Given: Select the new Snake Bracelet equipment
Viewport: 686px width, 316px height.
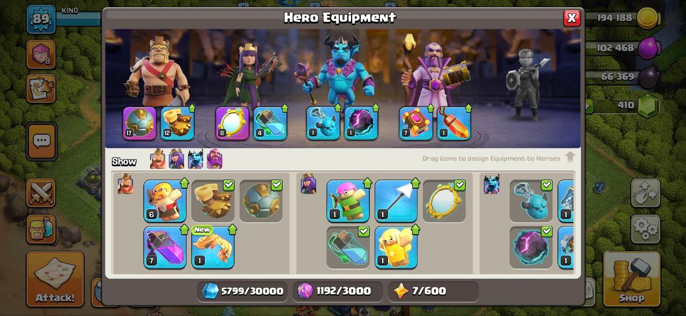Looking at the screenshot, I should tap(213, 247).
